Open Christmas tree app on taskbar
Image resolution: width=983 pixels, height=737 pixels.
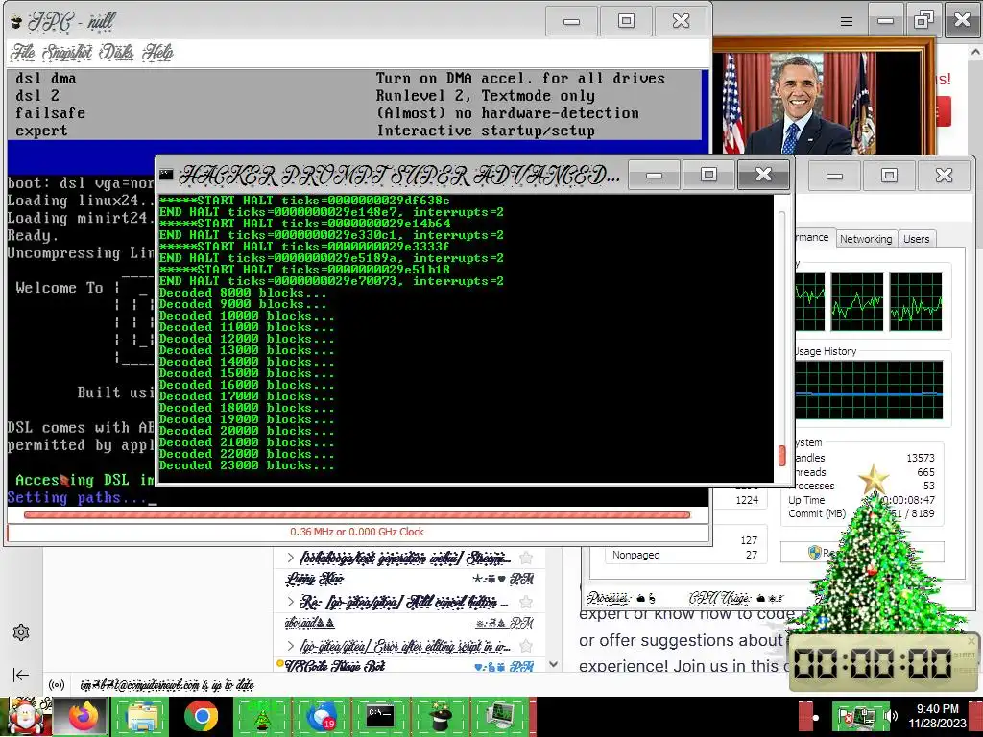pyautogui.click(x=261, y=716)
